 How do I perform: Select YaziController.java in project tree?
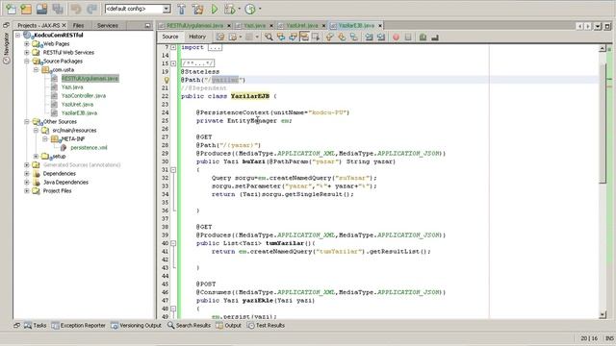[x=84, y=95]
